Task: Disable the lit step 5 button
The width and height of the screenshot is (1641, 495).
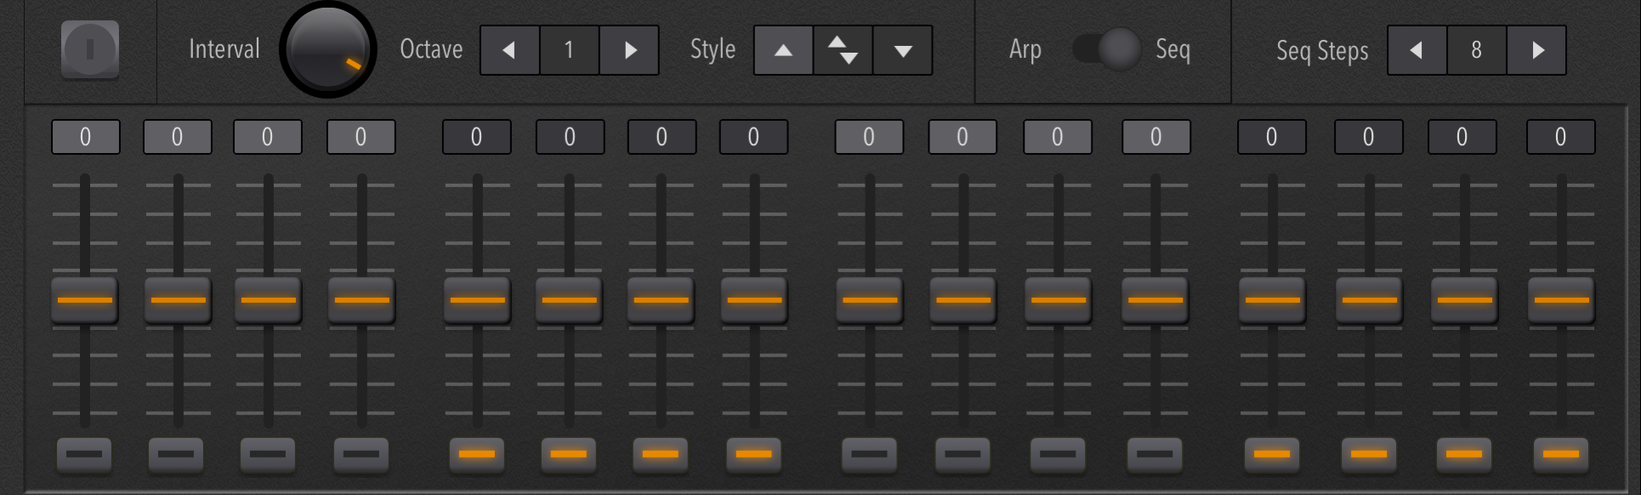Action: point(477,454)
